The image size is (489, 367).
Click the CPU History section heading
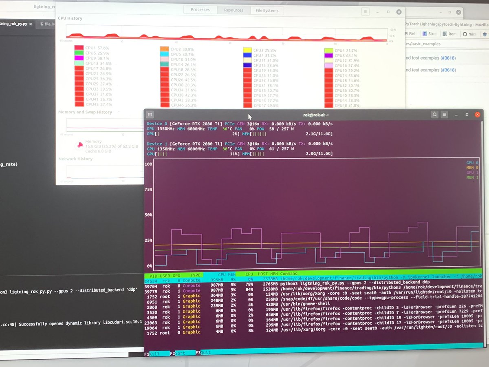70,18
